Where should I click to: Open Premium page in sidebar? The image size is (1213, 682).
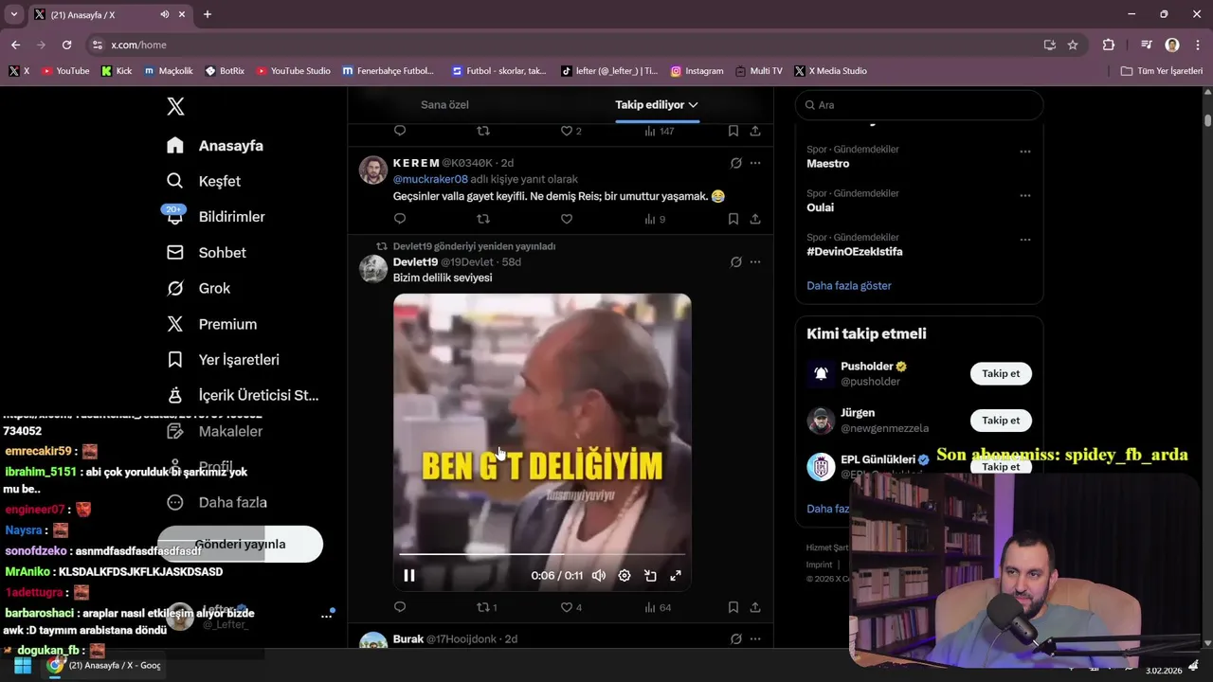[211, 324]
